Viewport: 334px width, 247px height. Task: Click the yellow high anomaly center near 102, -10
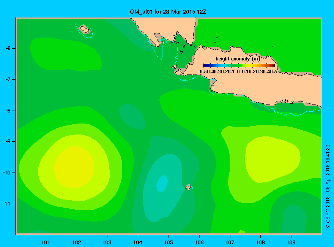point(74,167)
